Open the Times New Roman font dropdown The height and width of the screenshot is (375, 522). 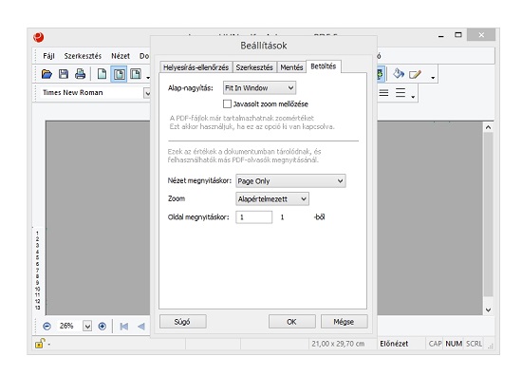147,93
